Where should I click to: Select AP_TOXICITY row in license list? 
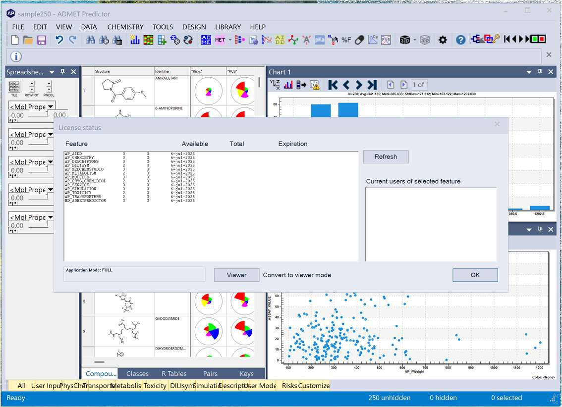[130, 193]
